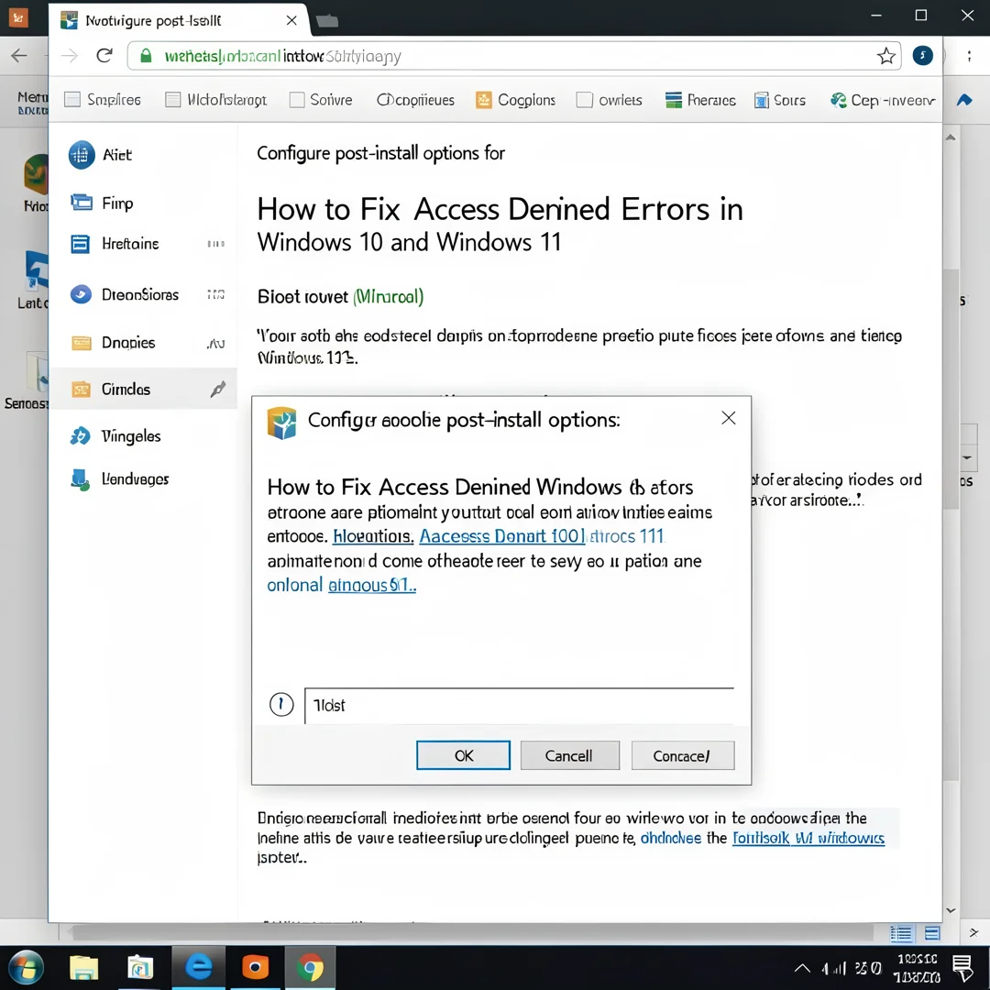Open the 'fonlisolk Wl wlndowcs' link

[808, 838]
